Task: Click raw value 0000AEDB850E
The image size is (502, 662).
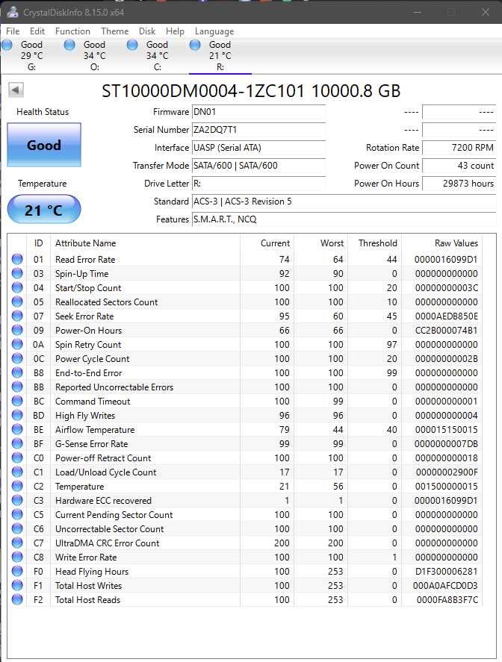Action: (x=446, y=316)
